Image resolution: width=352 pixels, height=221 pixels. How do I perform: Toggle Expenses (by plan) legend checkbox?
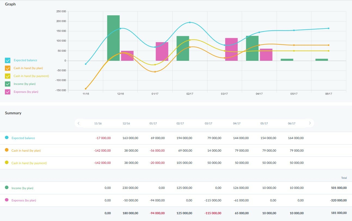pos(8,92)
